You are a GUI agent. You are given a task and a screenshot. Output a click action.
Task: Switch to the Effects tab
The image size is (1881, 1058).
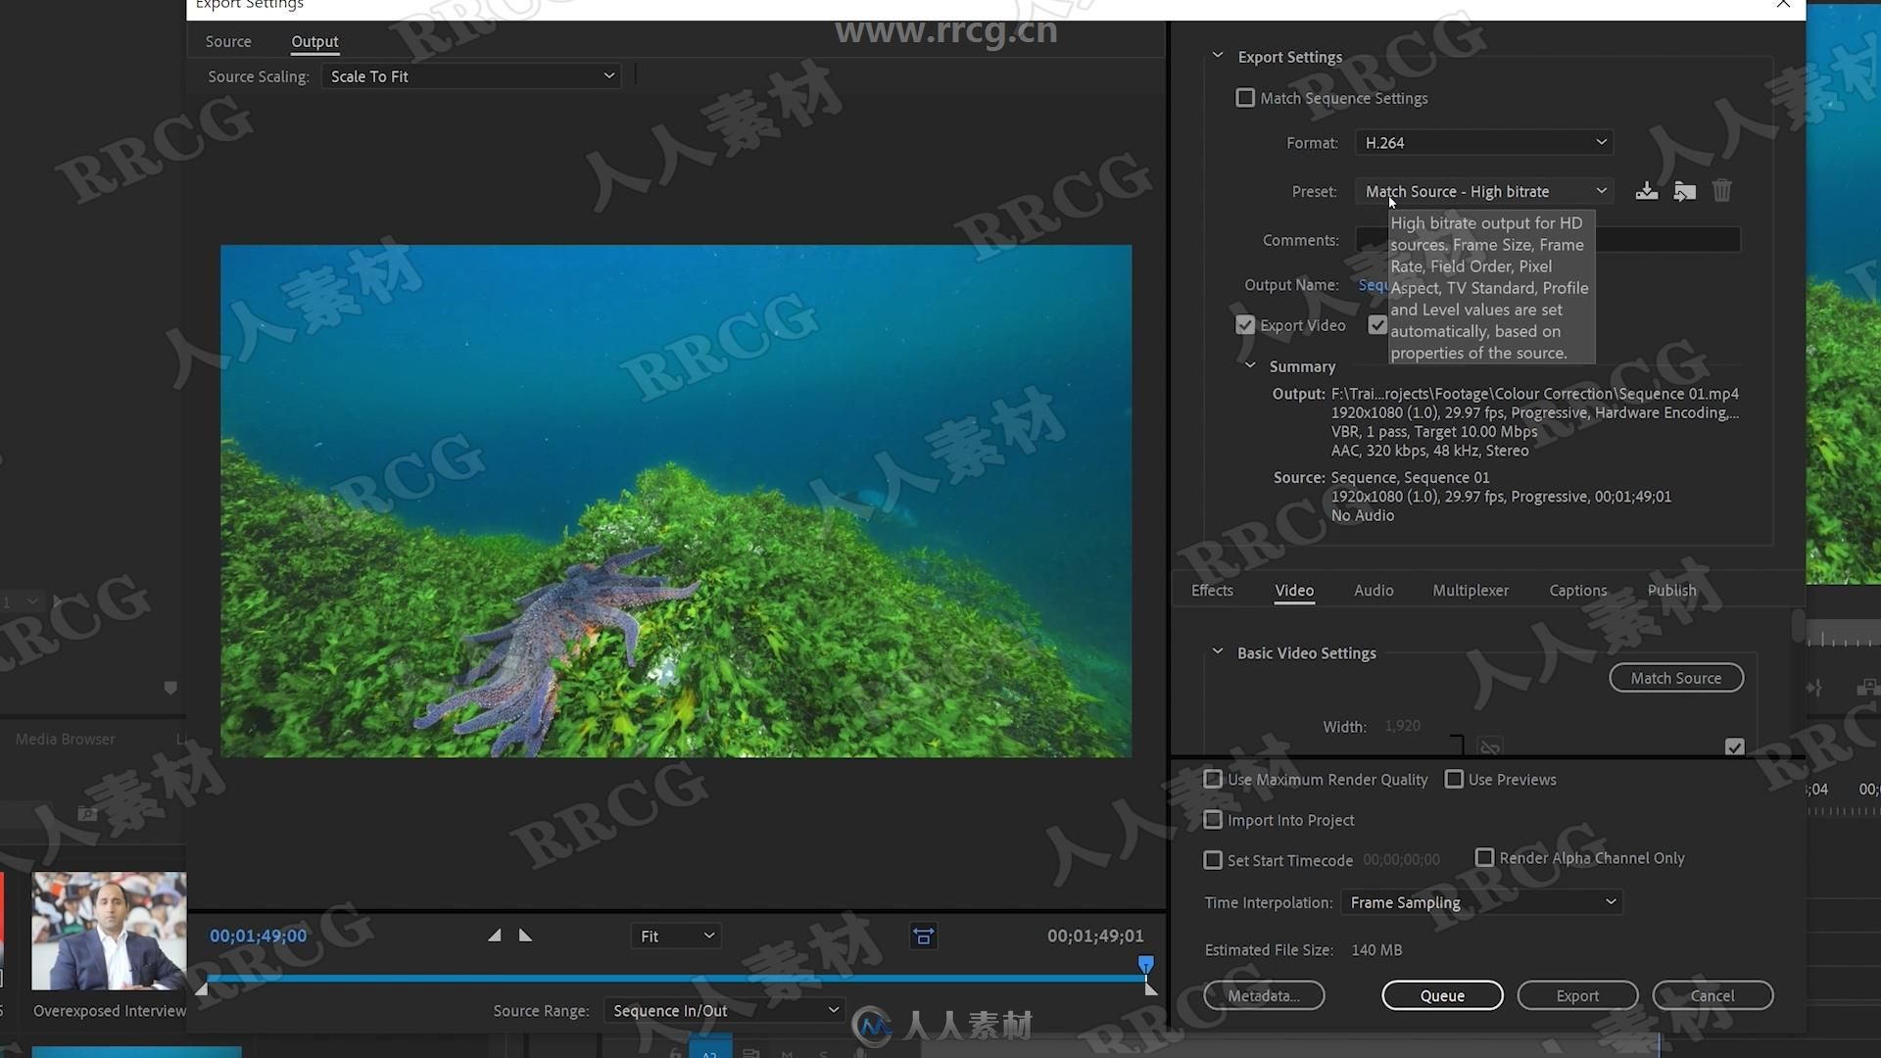(x=1212, y=591)
